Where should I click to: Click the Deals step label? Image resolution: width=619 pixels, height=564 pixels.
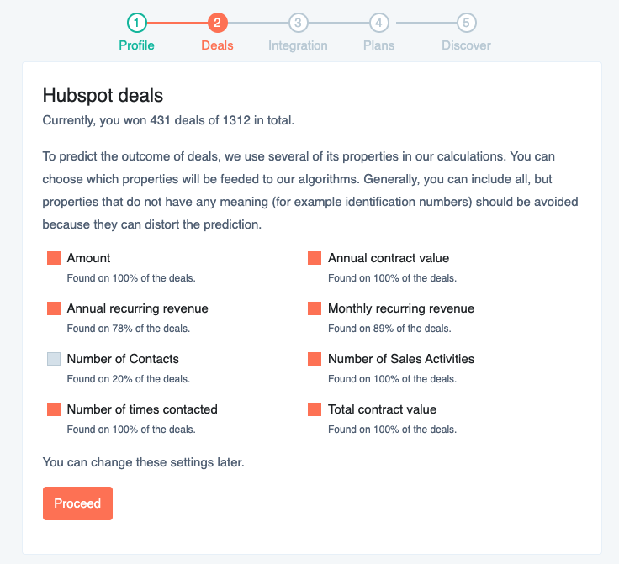217,45
